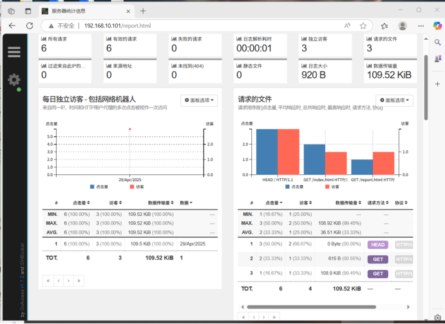Open the workspaces icon
The height and width of the screenshot is (324, 445).
point(11,11)
